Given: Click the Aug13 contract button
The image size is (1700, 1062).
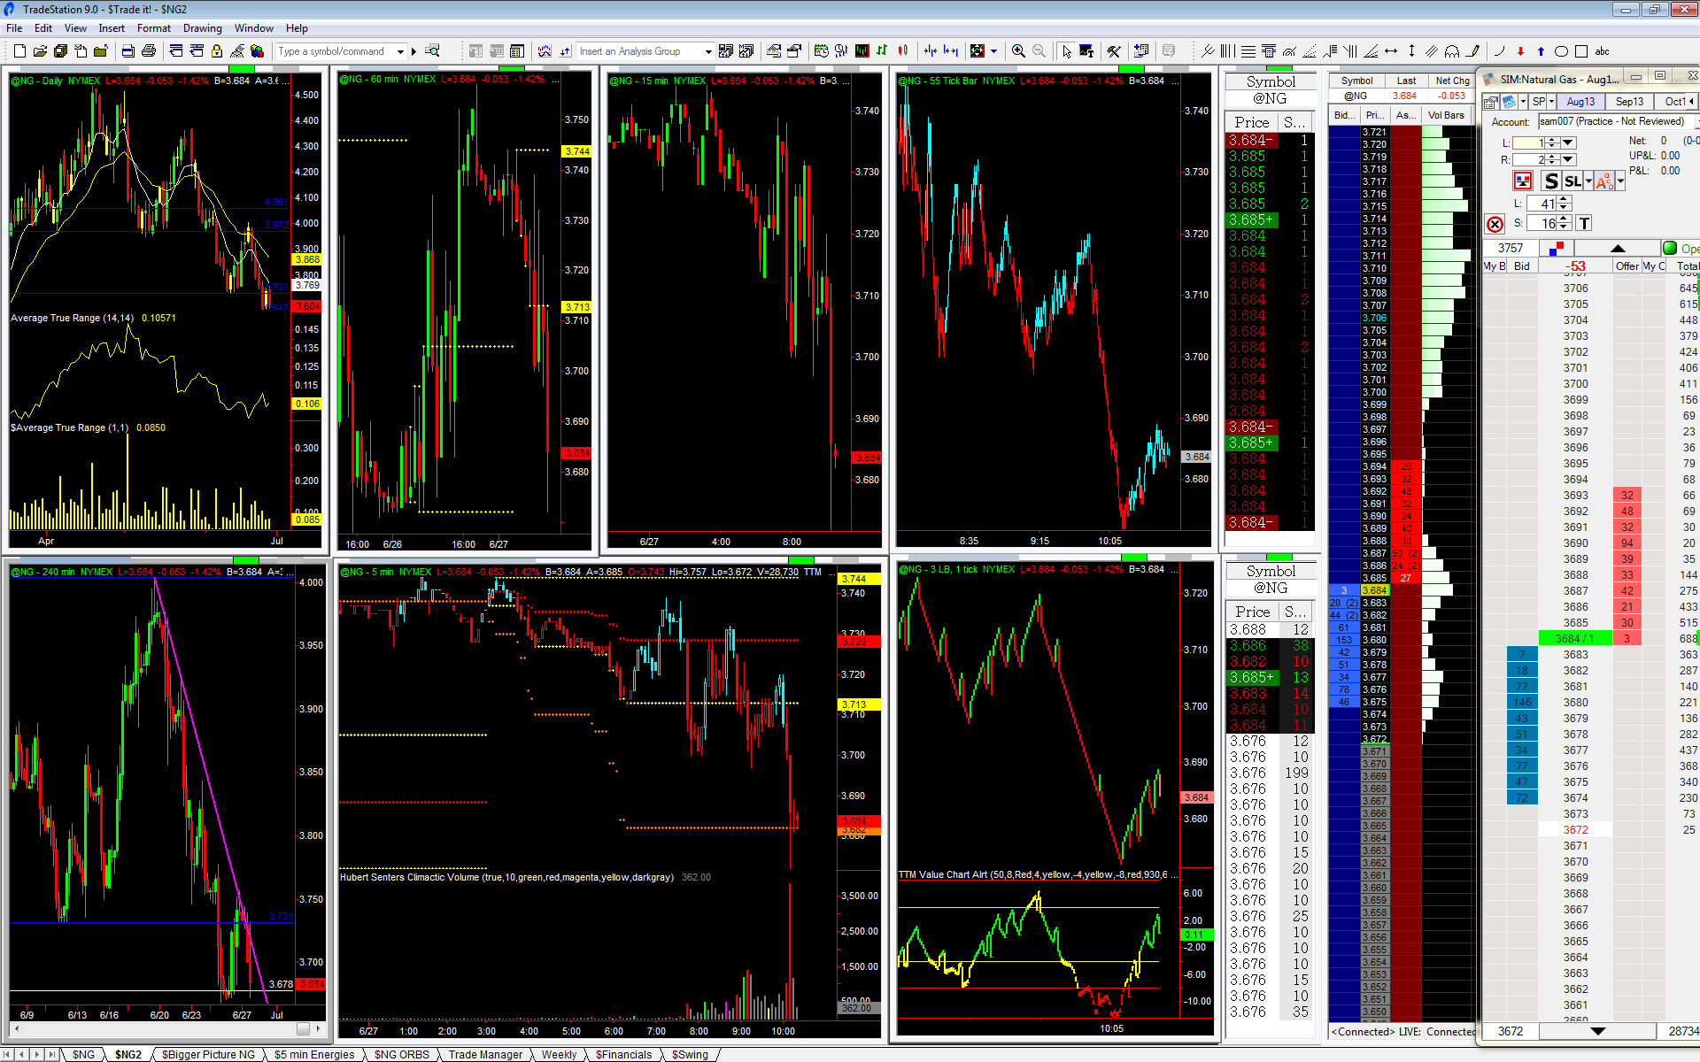Looking at the screenshot, I should point(1580,102).
